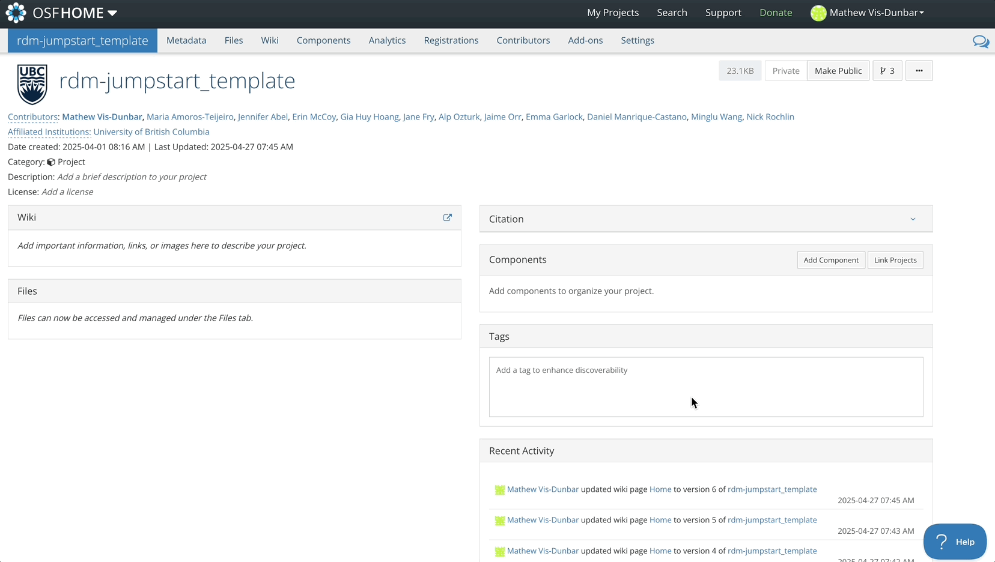Open the Contributors tab
The width and height of the screenshot is (995, 562).
click(523, 41)
